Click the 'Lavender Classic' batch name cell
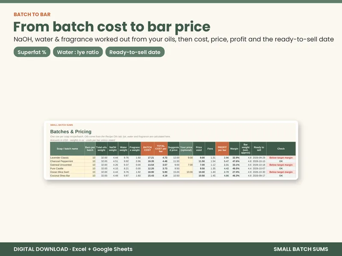This screenshot has height=256, width=342. pyautogui.click(x=67, y=157)
